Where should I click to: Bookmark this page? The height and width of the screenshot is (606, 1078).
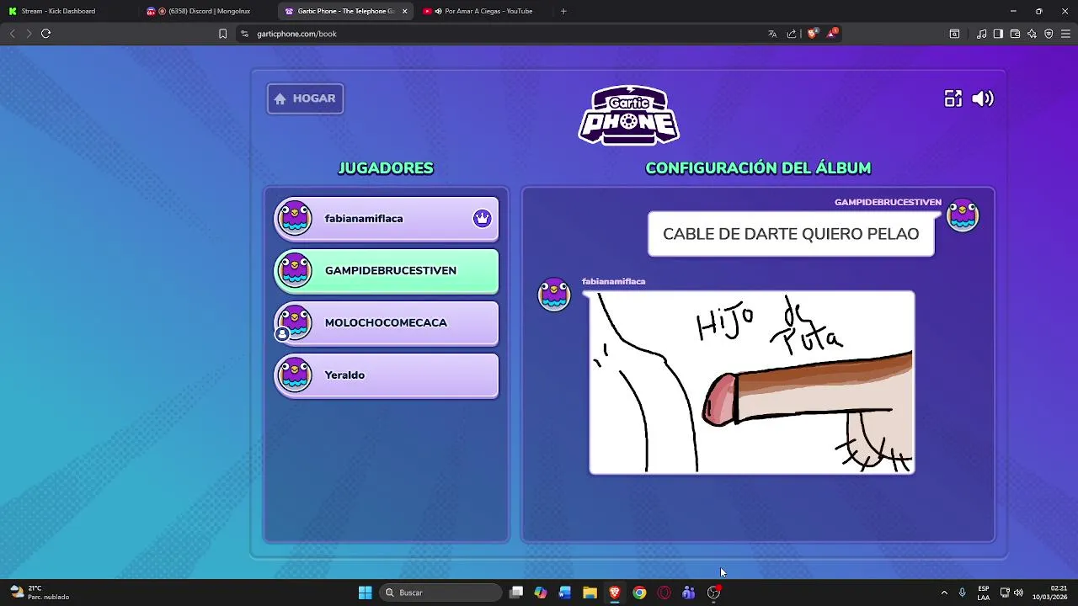(222, 34)
